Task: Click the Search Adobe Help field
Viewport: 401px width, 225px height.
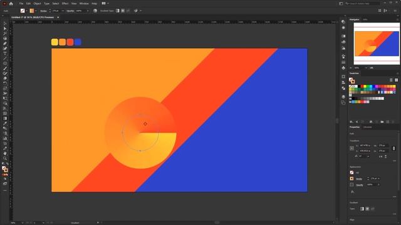Action: pos(362,4)
